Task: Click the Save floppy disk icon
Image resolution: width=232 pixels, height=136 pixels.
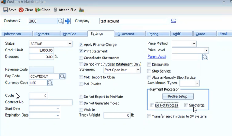Action: coord(5,10)
